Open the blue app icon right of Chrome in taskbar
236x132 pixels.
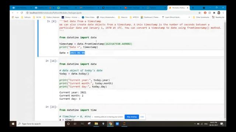117,124
